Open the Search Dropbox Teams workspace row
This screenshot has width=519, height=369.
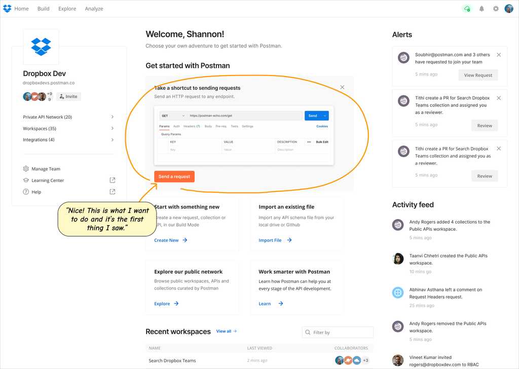[x=259, y=360]
